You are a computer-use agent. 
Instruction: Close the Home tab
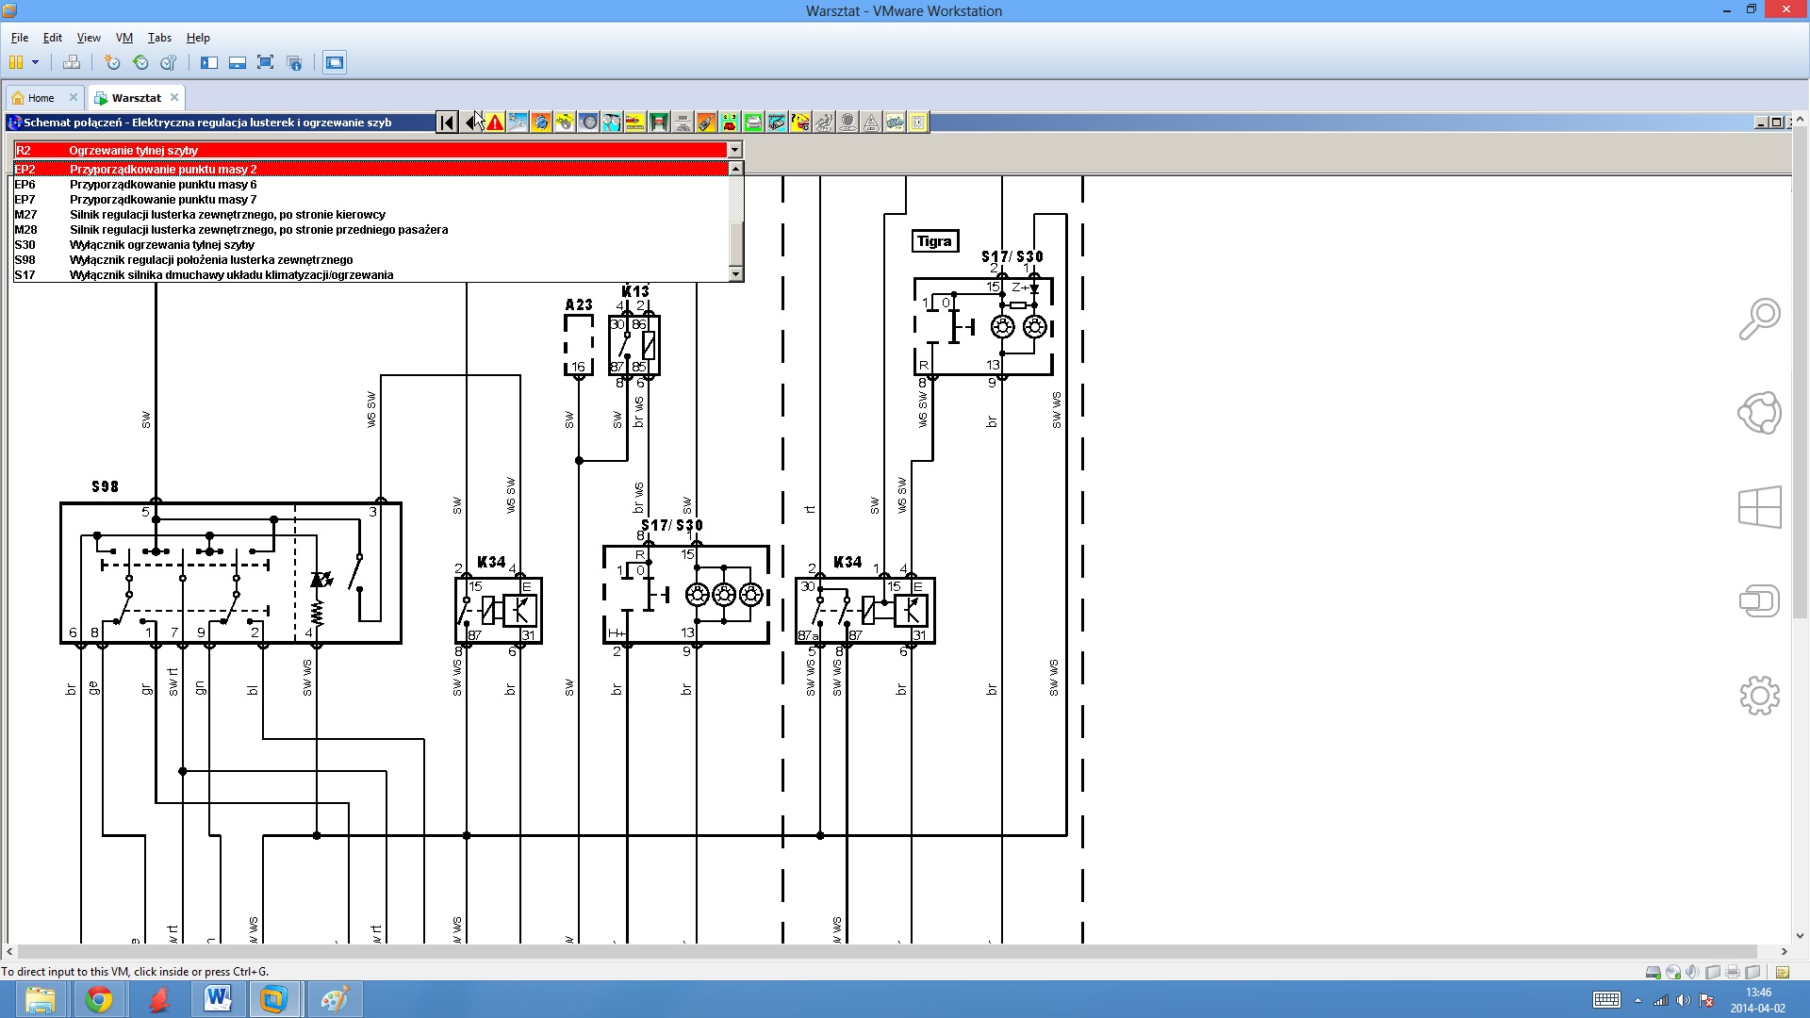[74, 97]
